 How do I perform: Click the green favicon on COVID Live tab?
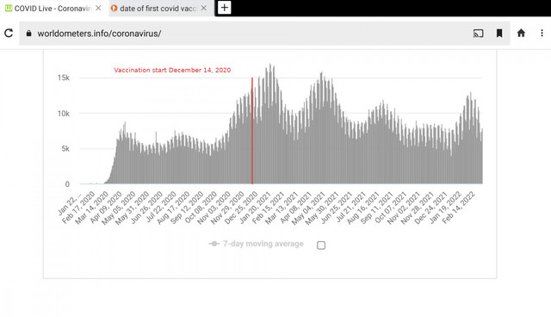(9, 8)
